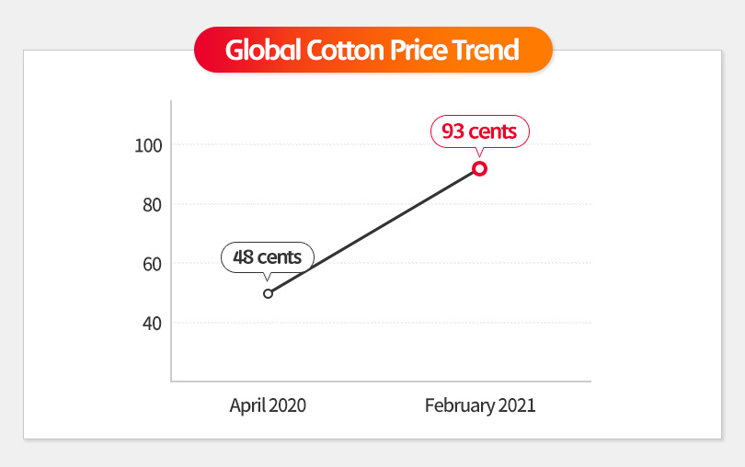Click the 60 value on the vertical axis
Viewport: 745px width, 467px height.
pos(150,264)
